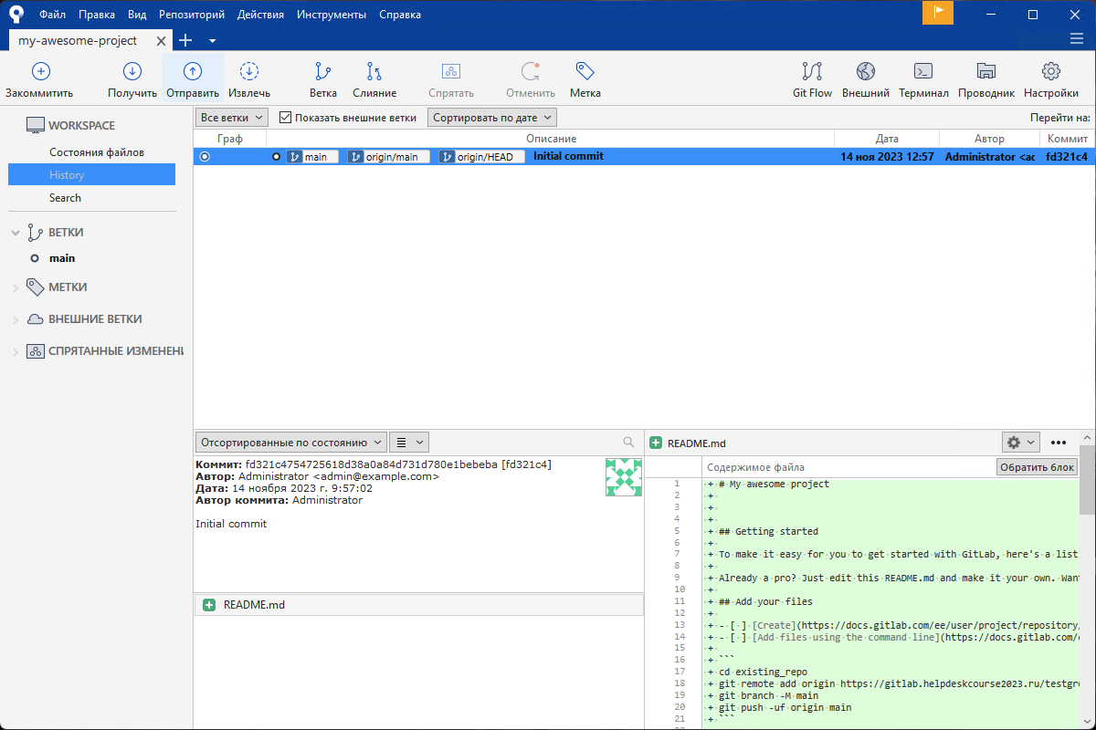Open the Репозиторий menu
The image size is (1096, 730).
(191, 15)
